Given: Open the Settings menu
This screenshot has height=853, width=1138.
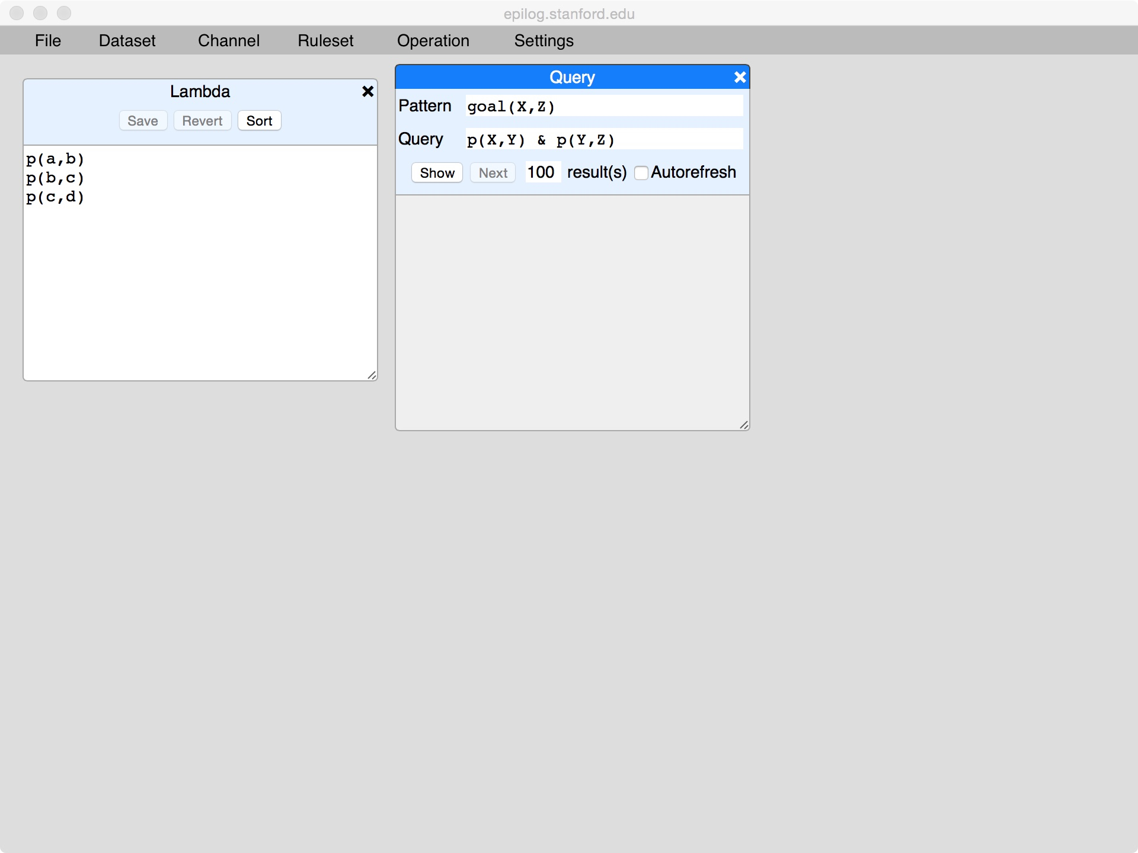Looking at the screenshot, I should pyautogui.click(x=544, y=40).
